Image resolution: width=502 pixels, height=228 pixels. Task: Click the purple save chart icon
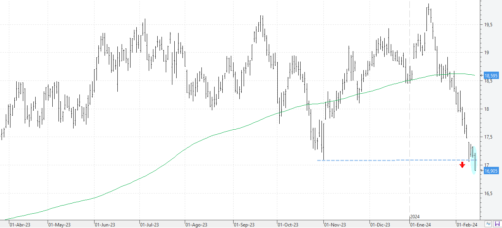pyautogui.click(x=497, y=224)
